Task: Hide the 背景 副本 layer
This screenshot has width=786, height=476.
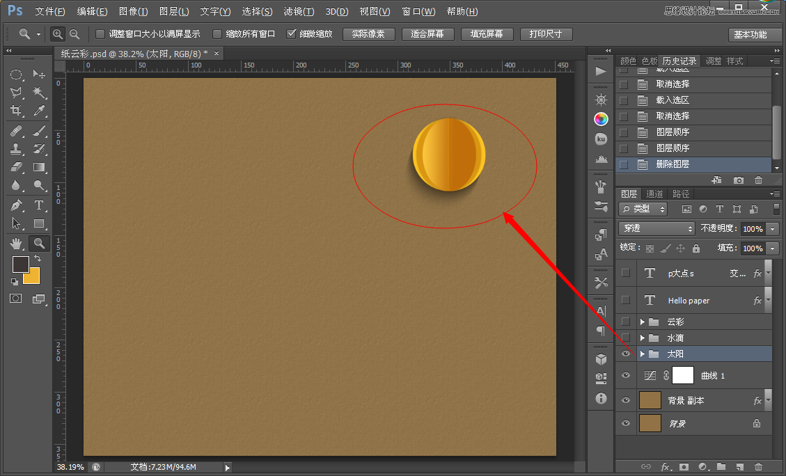Action: coord(626,400)
